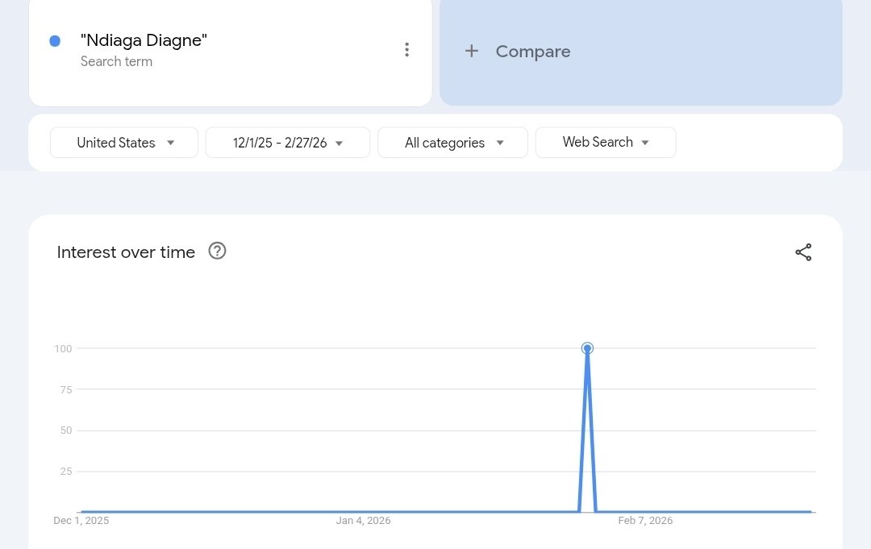Image resolution: width=871 pixels, height=549 pixels.
Task: Open the help icon beside Interest over time
Action: [217, 251]
